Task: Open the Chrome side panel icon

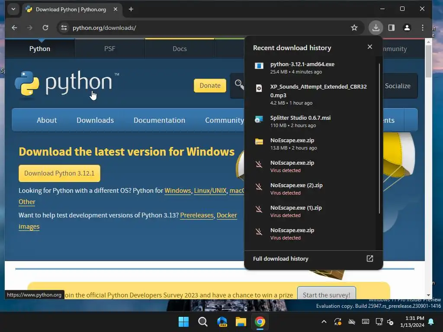Action: coord(391,28)
